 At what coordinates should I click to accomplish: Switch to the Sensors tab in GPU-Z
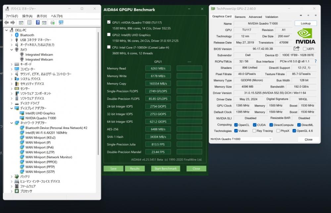pos(240,17)
